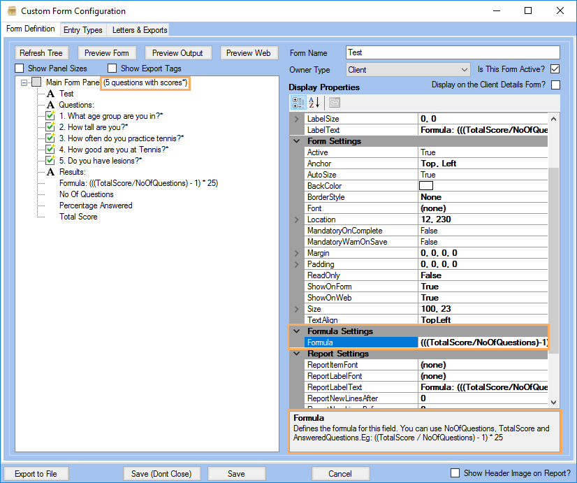Expand the Size property

[x=297, y=309]
